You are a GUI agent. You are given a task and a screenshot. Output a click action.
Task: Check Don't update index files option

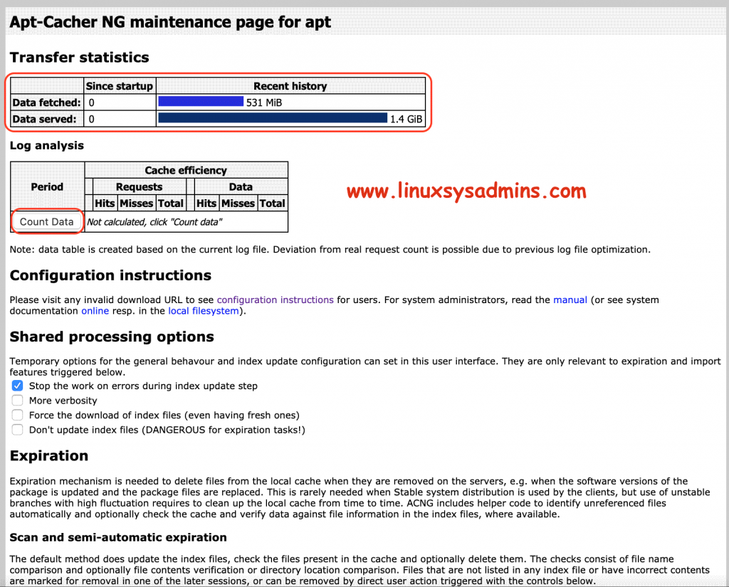coord(18,430)
